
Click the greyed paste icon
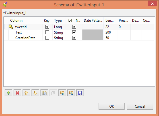(x=53, y=93)
